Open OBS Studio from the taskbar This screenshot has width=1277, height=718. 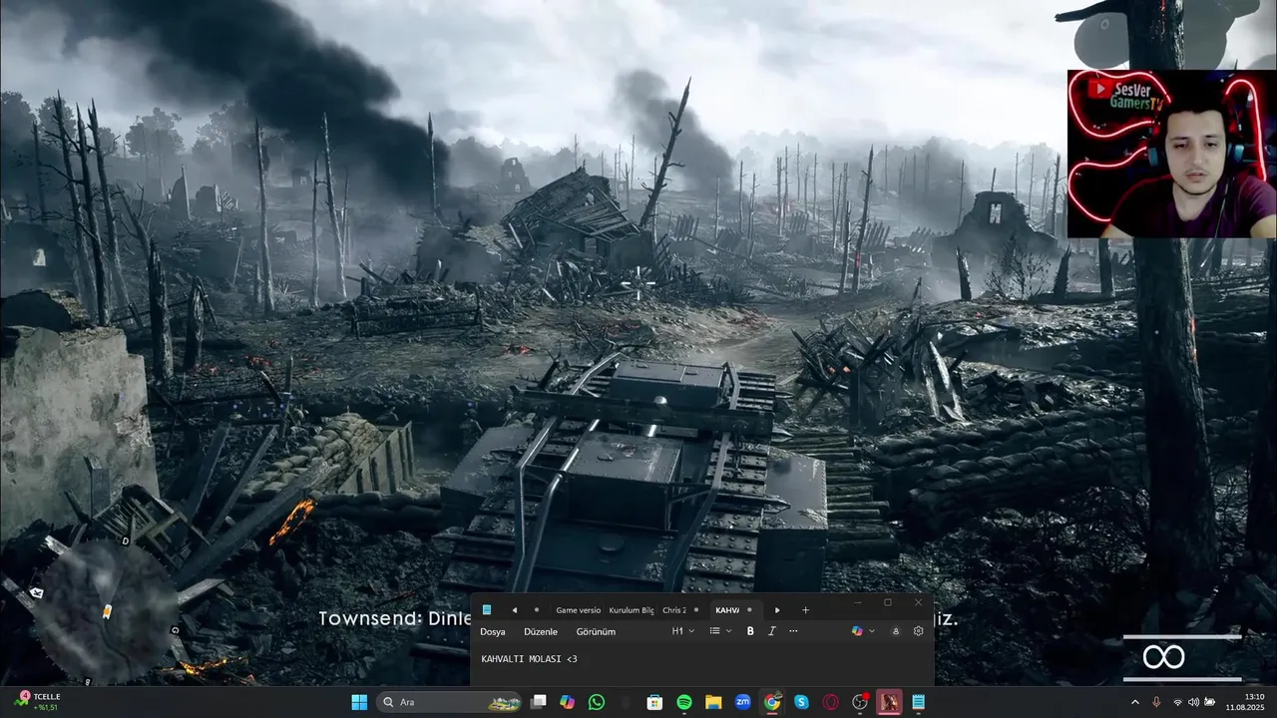pos(860,702)
